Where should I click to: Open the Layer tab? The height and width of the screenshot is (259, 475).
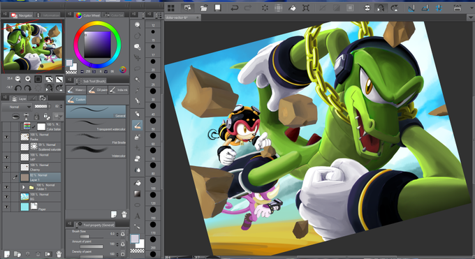pyautogui.click(x=19, y=98)
